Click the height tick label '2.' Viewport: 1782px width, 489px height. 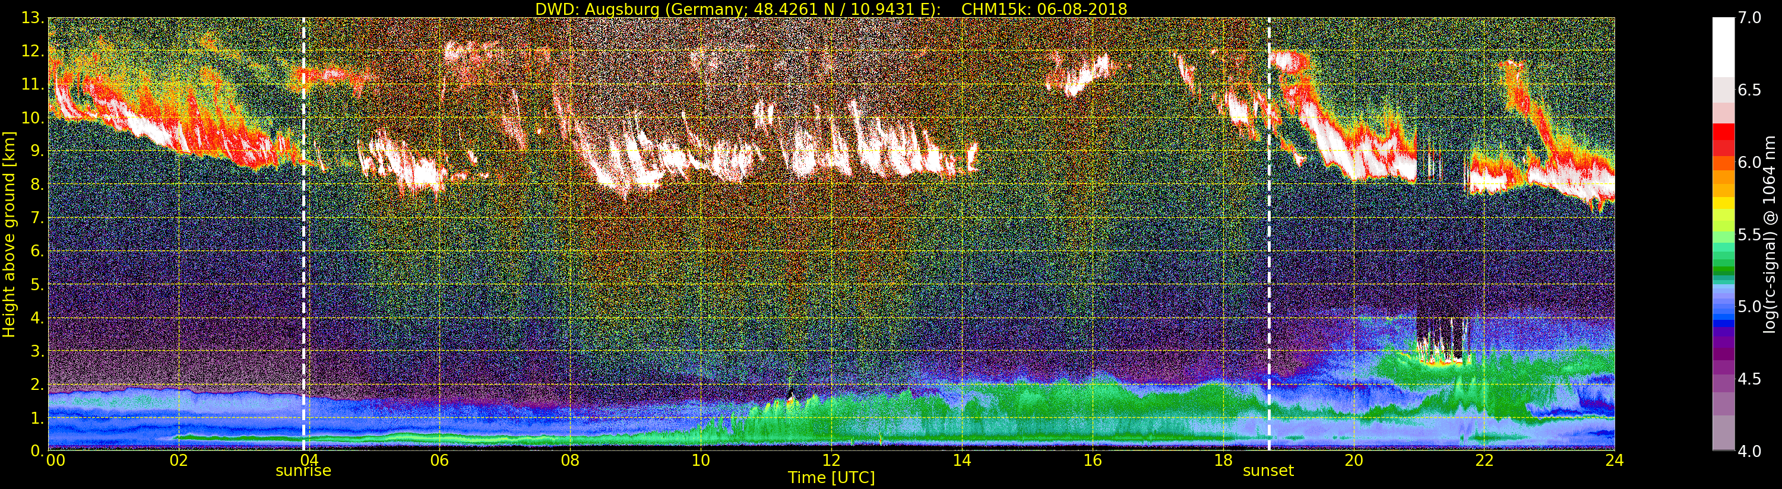point(37,385)
